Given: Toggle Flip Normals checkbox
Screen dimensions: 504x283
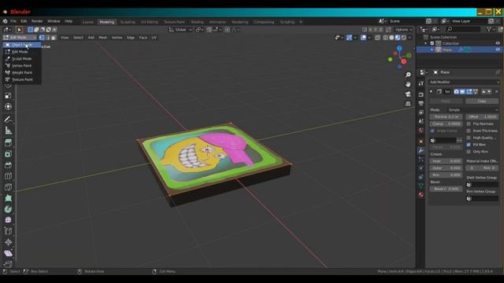Looking at the screenshot, I should [x=469, y=124].
